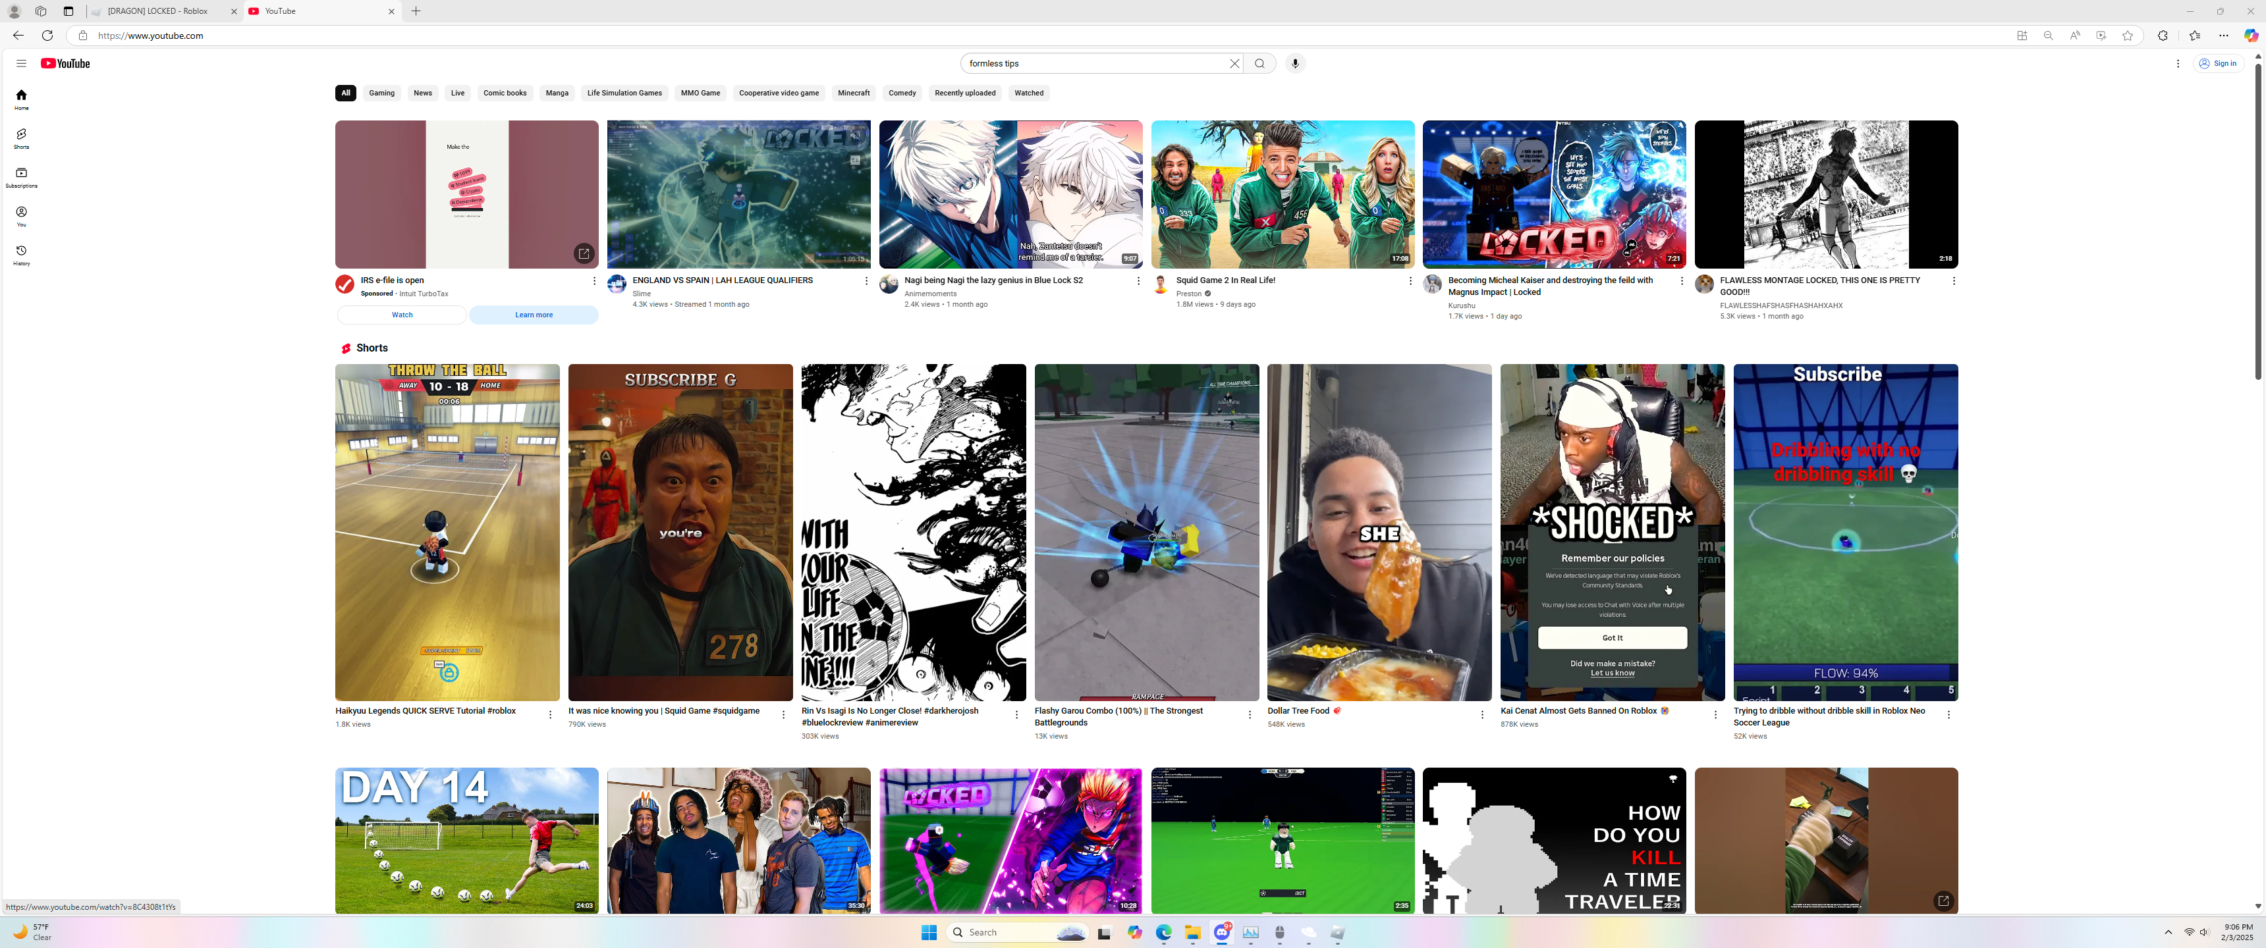Select the Watched filter chip

(x=1028, y=93)
